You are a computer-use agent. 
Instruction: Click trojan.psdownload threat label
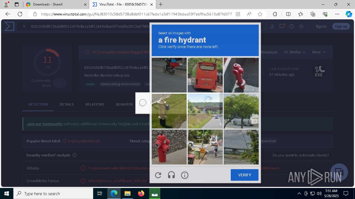coord(84,141)
